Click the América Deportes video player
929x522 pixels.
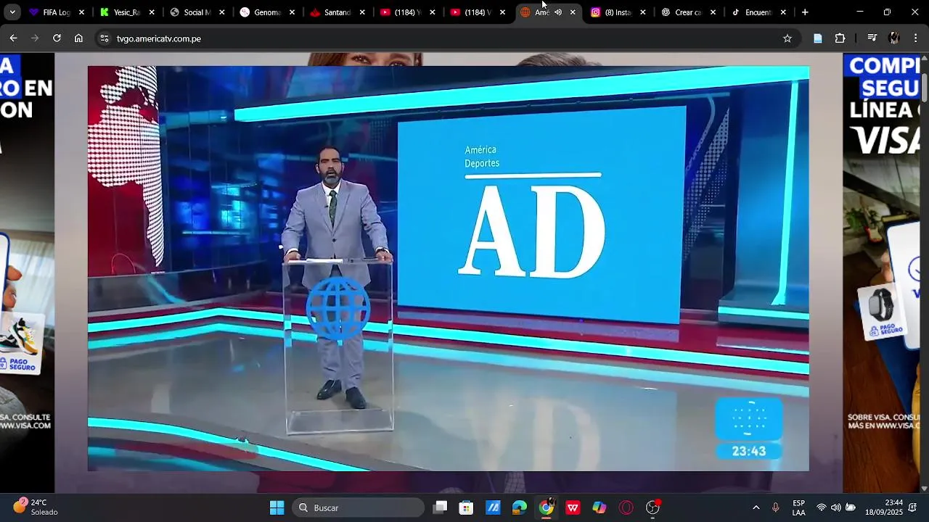(x=449, y=268)
